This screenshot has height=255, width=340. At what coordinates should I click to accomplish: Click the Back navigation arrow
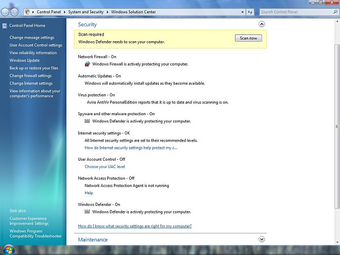pos(5,12)
